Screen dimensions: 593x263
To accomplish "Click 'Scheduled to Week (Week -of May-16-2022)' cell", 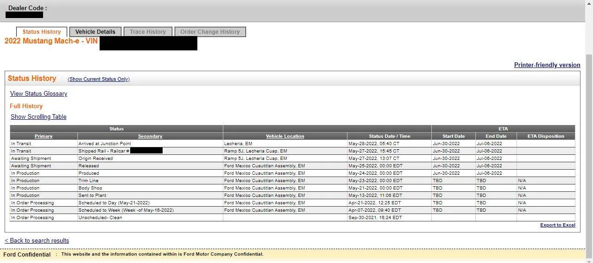I will tap(150, 210).
